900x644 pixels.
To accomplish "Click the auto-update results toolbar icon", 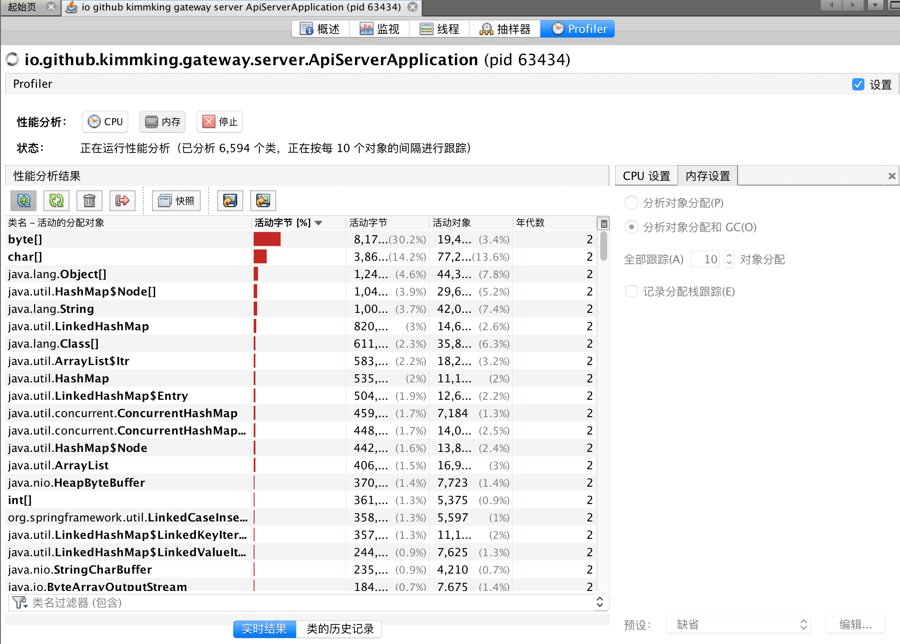I will tap(23, 201).
